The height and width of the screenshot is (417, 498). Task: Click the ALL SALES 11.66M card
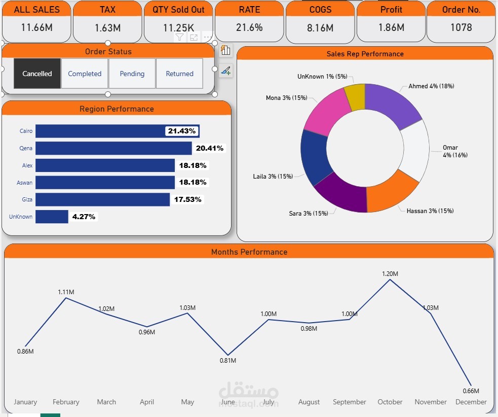click(36, 22)
